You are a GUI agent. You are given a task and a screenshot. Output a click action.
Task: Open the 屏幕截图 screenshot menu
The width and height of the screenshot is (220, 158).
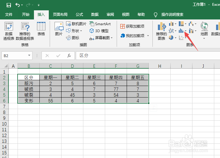[x=101, y=38]
